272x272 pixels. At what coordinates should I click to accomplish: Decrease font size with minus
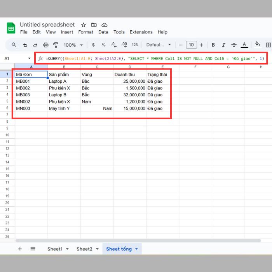(181, 45)
